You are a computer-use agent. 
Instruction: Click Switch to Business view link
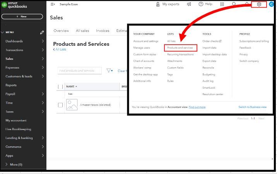tap(252, 107)
